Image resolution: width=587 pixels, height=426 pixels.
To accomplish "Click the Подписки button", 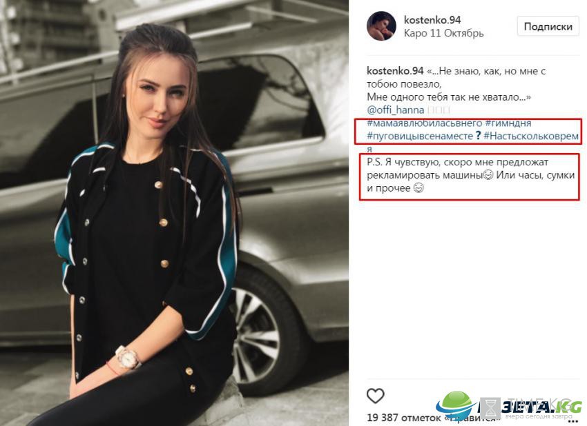I will tap(548, 26).
